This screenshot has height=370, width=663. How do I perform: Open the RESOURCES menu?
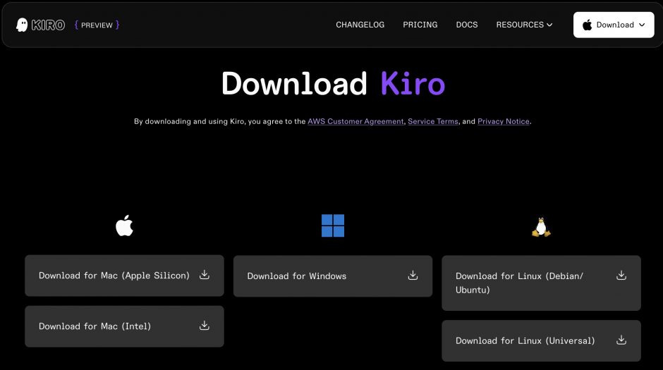pyautogui.click(x=524, y=25)
